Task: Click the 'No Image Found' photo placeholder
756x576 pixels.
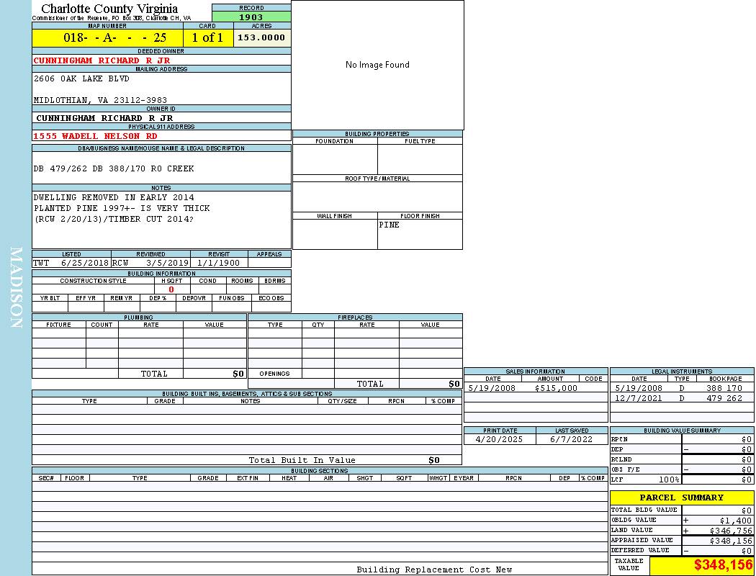Action: (x=377, y=65)
